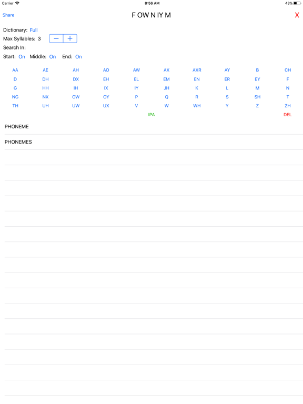Add the DX phoneme
Viewport: 303px width, 404px height.
point(76,79)
